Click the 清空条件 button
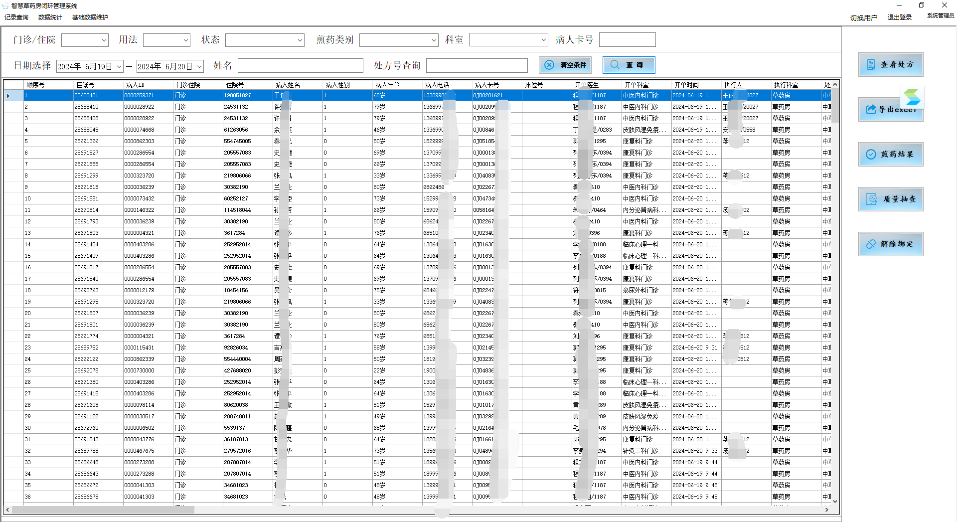The width and height of the screenshot is (957, 522). pos(565,65)
